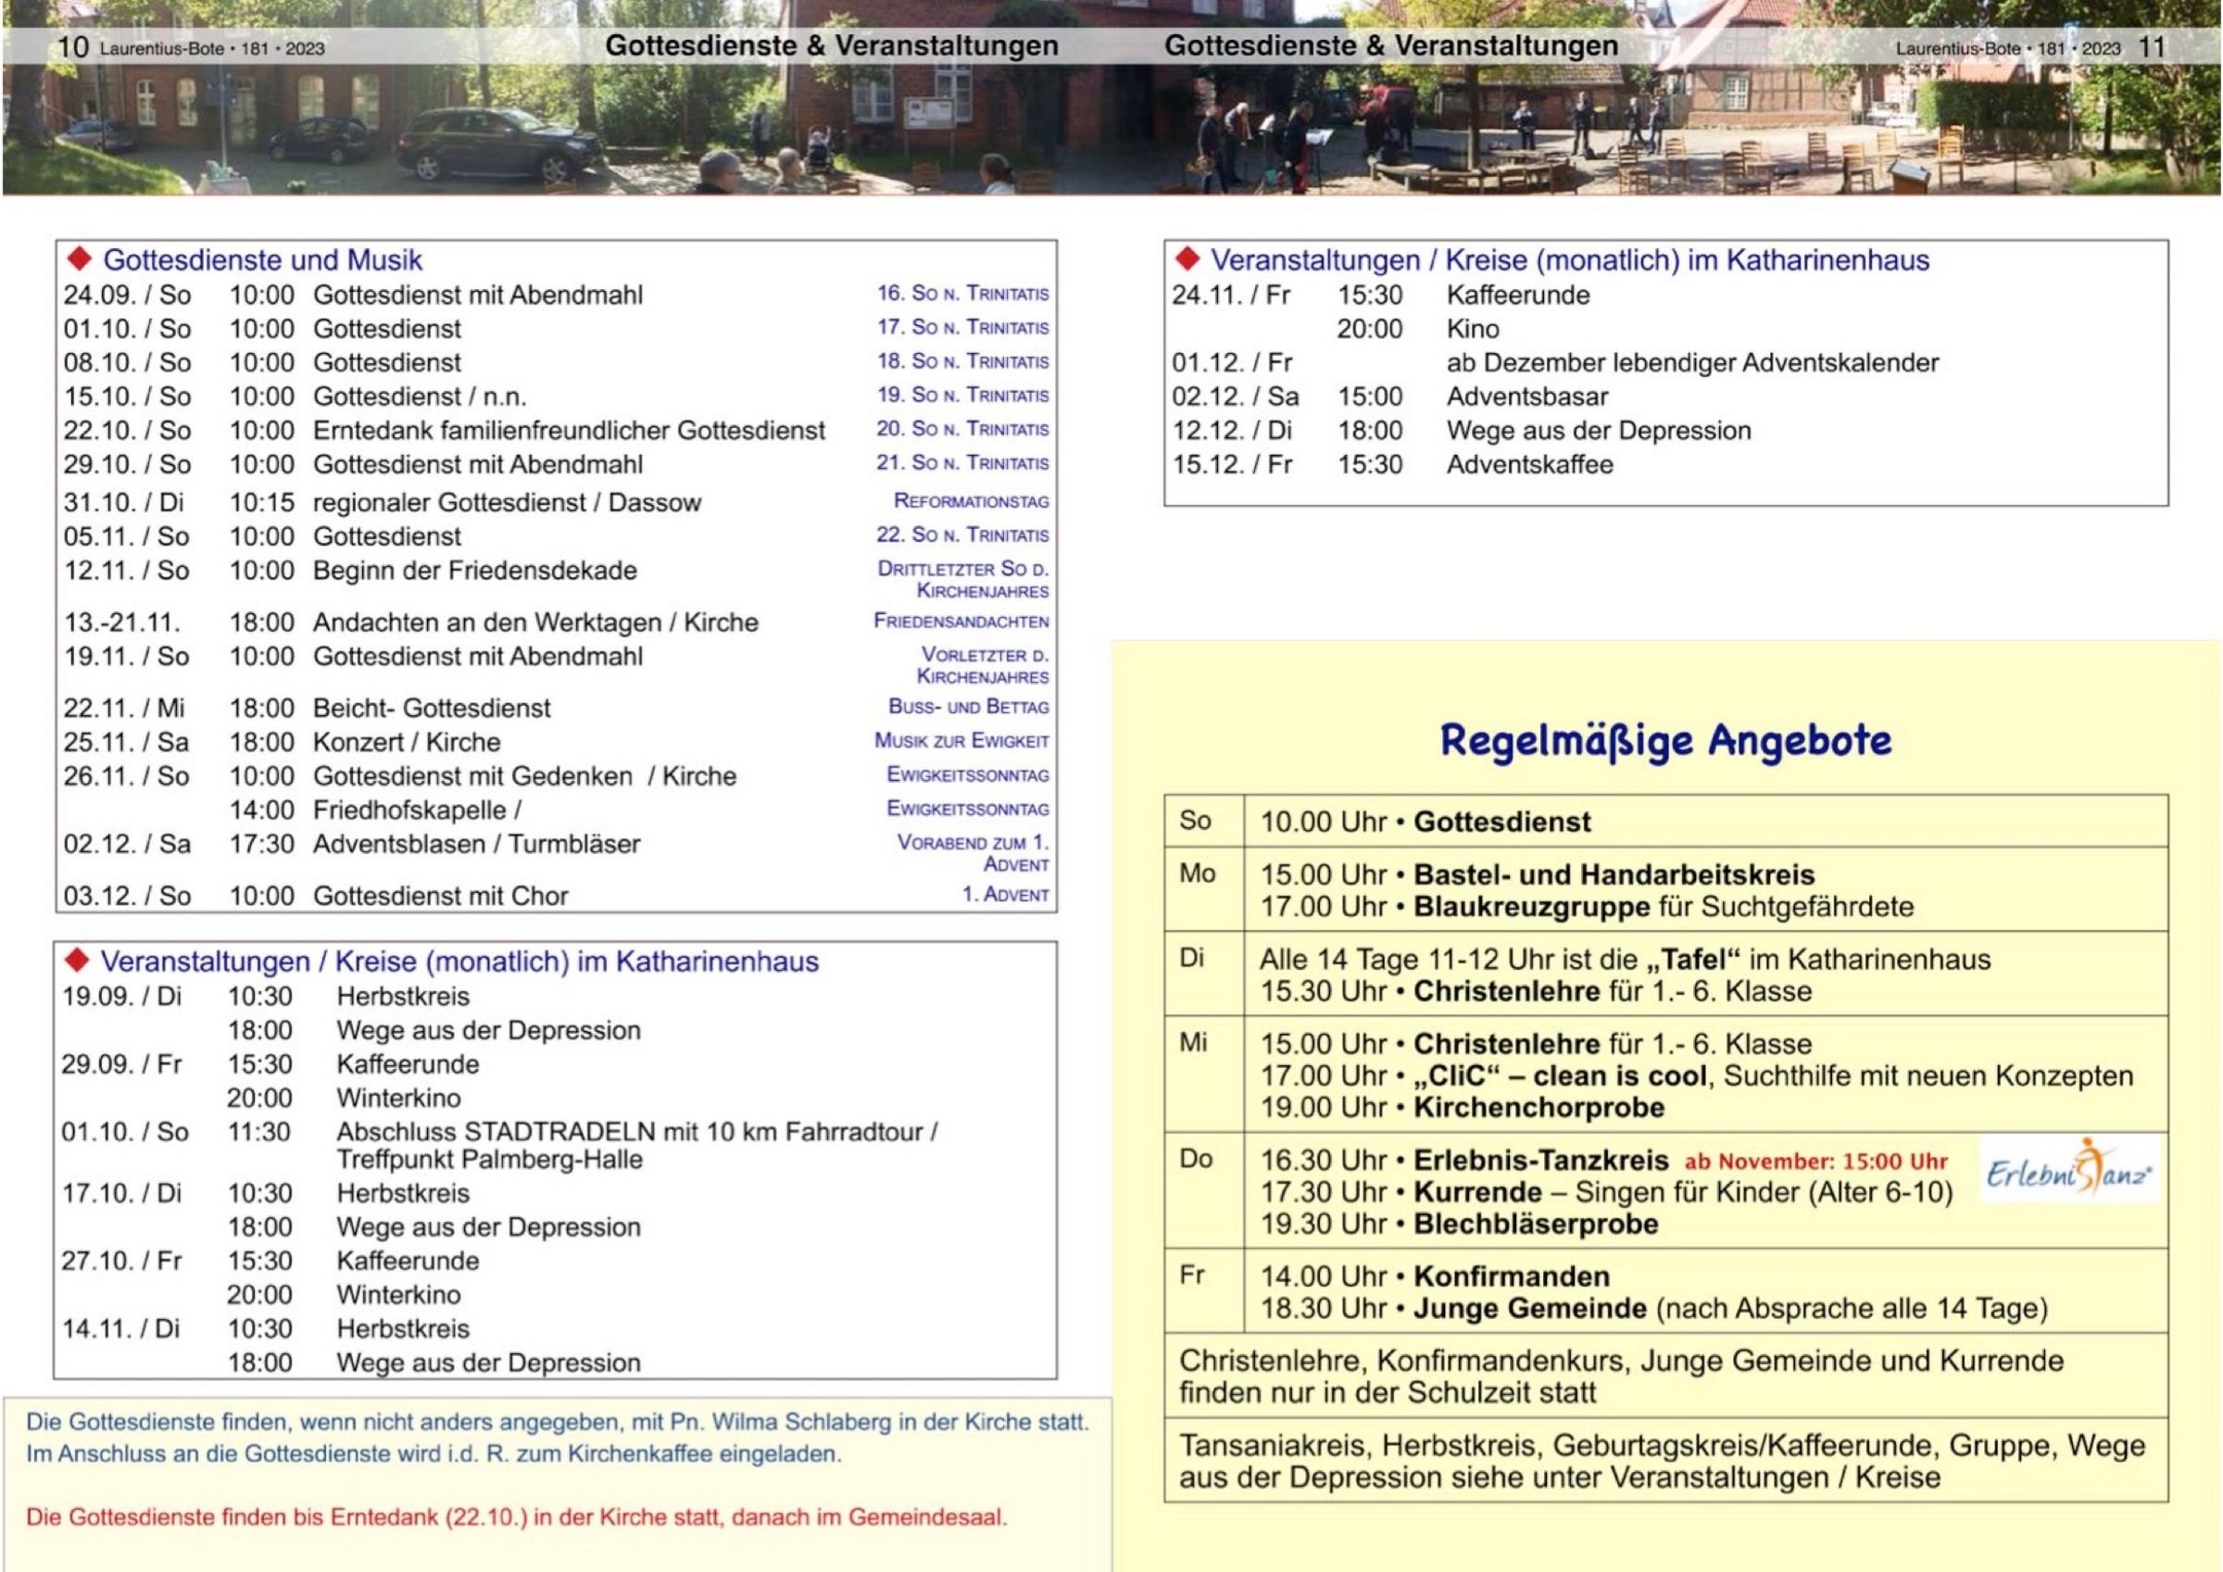This screenshot has height=1572, width=2223.
Task: Click the Reformationstag label
Action: tap(971, 501)
